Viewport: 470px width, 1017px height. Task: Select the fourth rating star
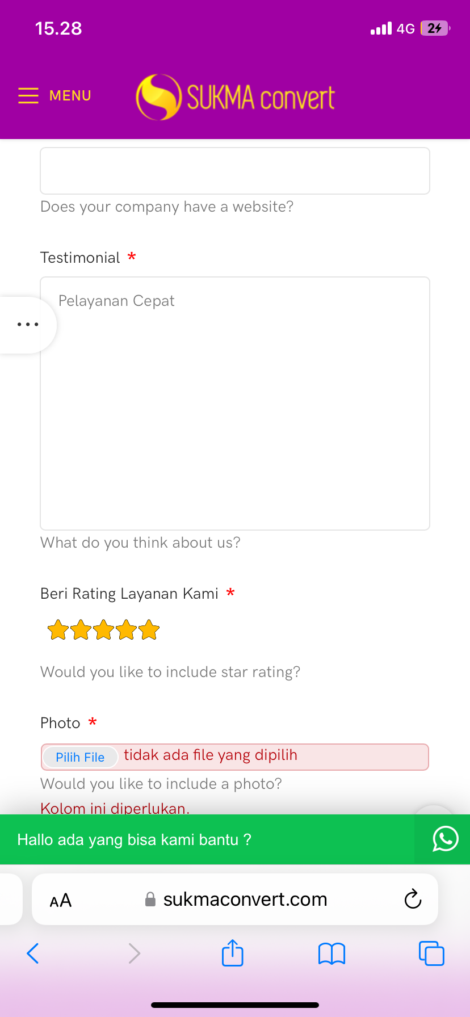click(x=126, y=630)
